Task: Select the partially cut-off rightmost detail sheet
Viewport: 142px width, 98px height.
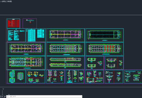Action: (x=133, y=76)
